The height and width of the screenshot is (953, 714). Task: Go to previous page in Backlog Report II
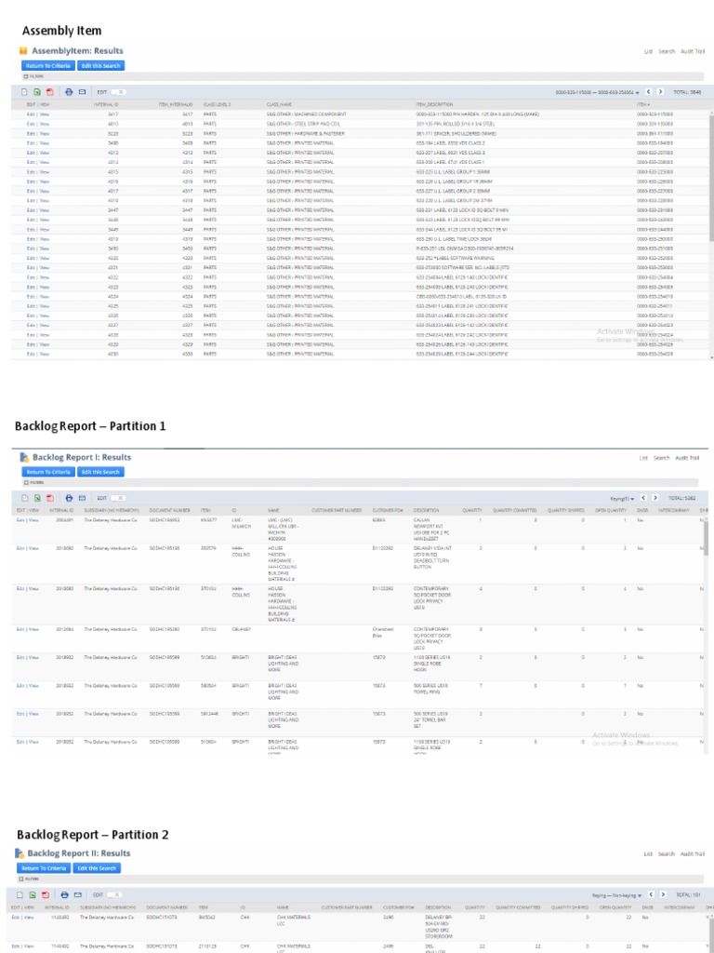(652, 894)
